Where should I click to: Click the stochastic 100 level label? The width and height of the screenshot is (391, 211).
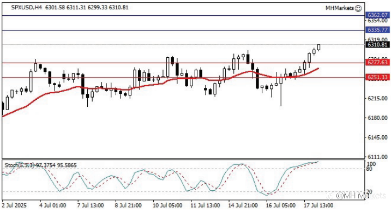click(x=371, y=164)
